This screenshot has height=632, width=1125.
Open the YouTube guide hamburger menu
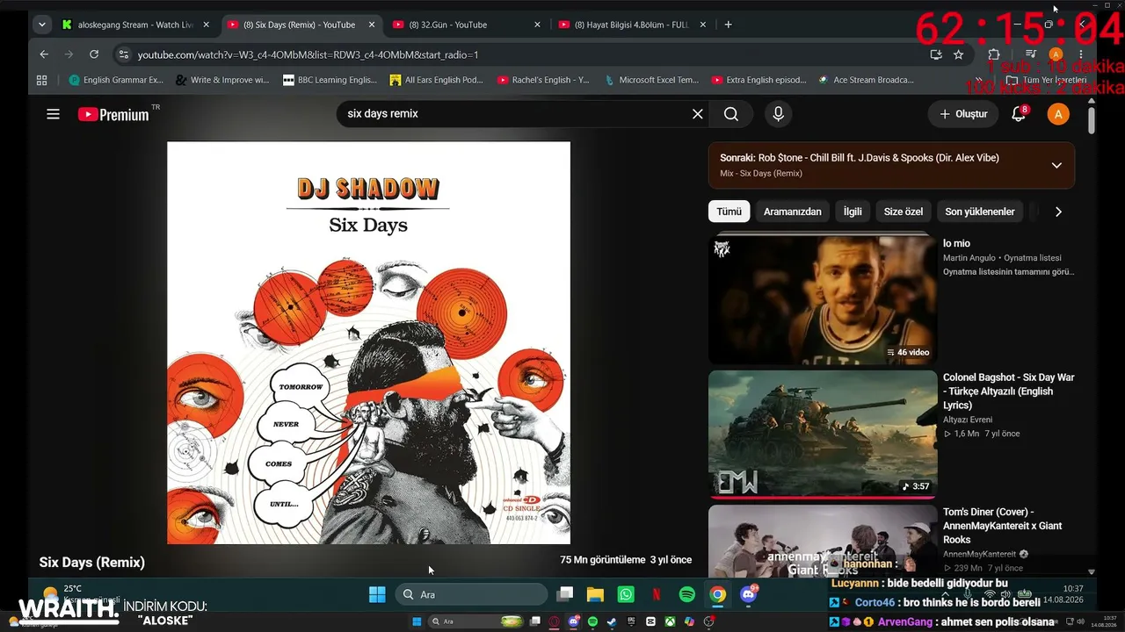[53, 114]
